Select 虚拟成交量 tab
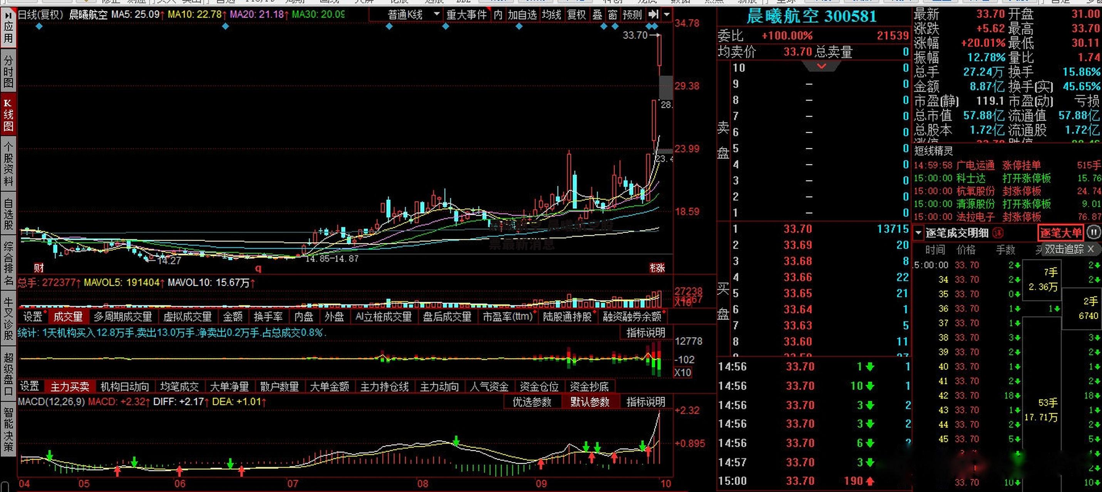Screen dimensions: 1102x492 click(x=188, y=316)
